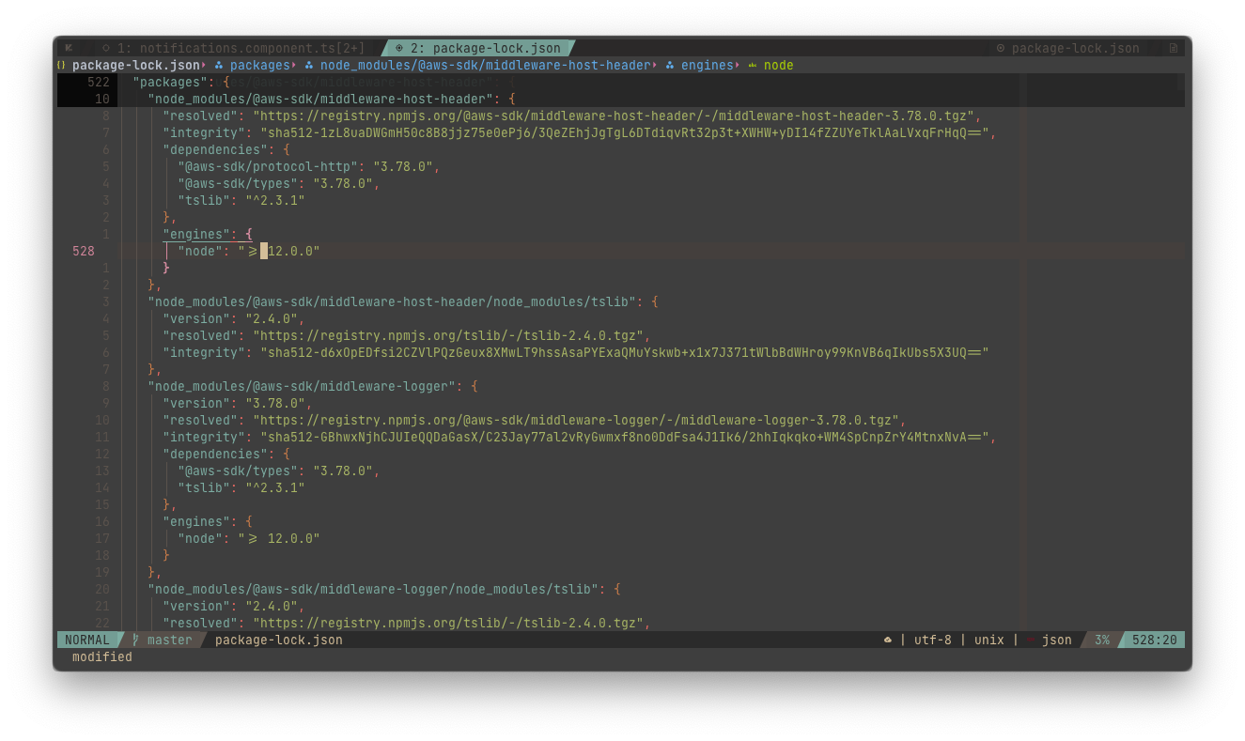
Task: Click the document icon at the tabline's far right
Action: [x=1173, y=48]
